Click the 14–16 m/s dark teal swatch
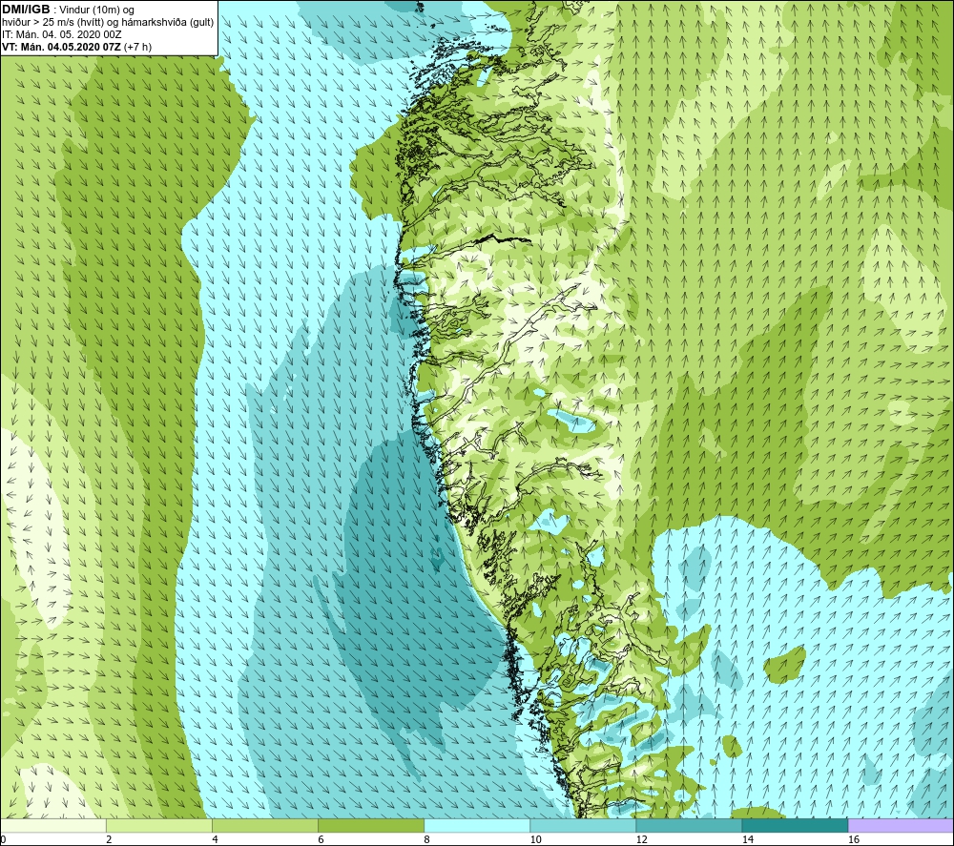954x846 pixels. click(794, 825)
